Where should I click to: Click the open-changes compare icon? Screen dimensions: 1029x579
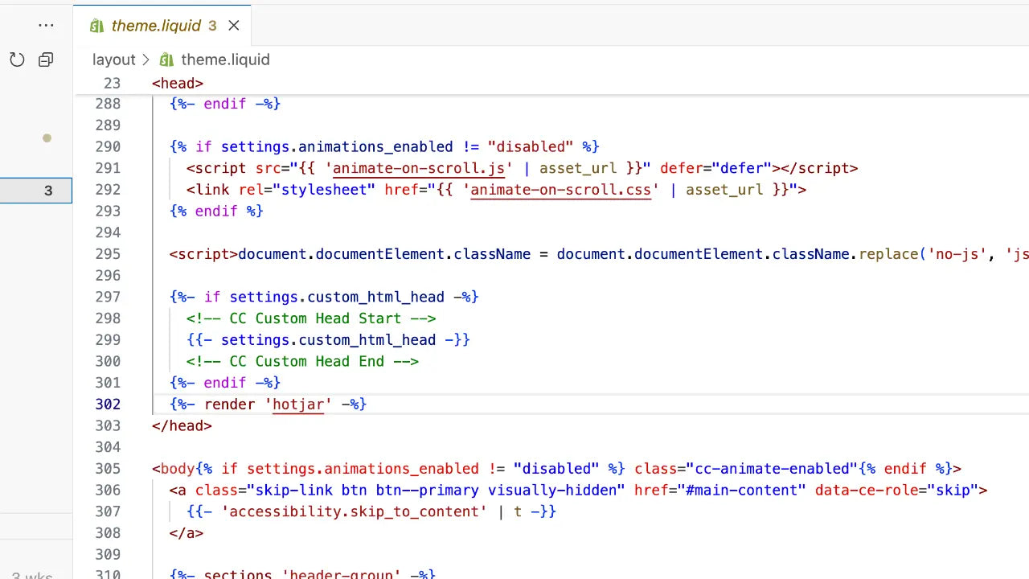pyautogui.click(x=45, y=59)
